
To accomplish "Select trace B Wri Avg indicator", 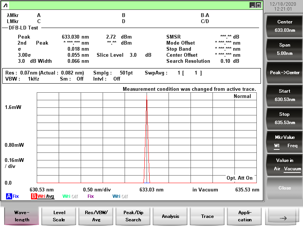I will click(x=42, y=196).
